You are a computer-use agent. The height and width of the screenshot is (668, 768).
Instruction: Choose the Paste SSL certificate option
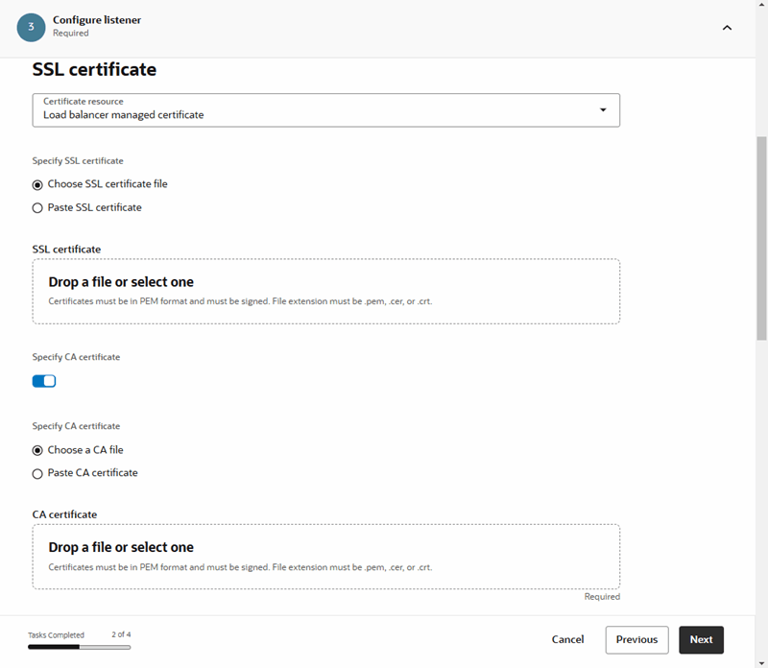pos(37,207)
